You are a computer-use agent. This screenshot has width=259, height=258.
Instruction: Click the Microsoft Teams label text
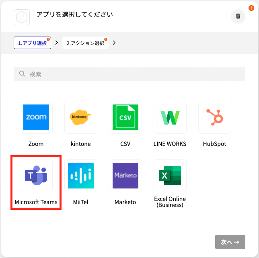click(x=36, y=202)
